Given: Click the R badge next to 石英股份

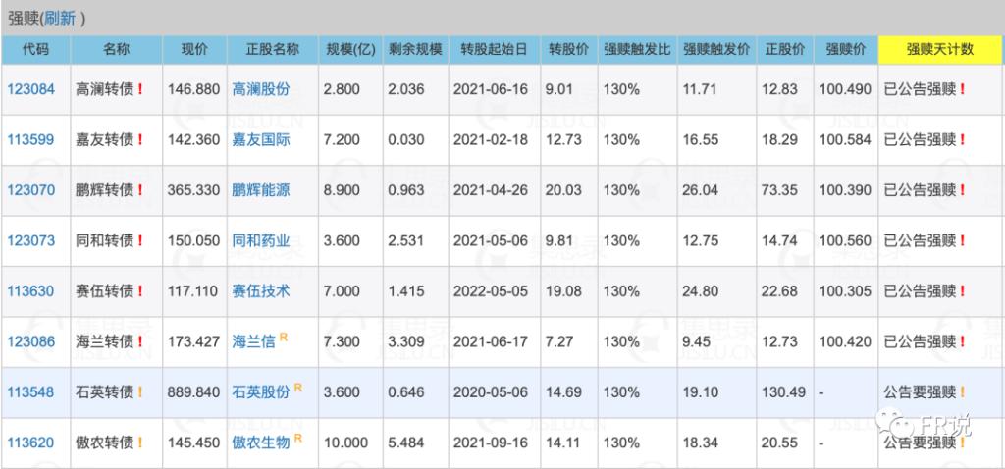Looking at the screenshot, I should [298, 388].
